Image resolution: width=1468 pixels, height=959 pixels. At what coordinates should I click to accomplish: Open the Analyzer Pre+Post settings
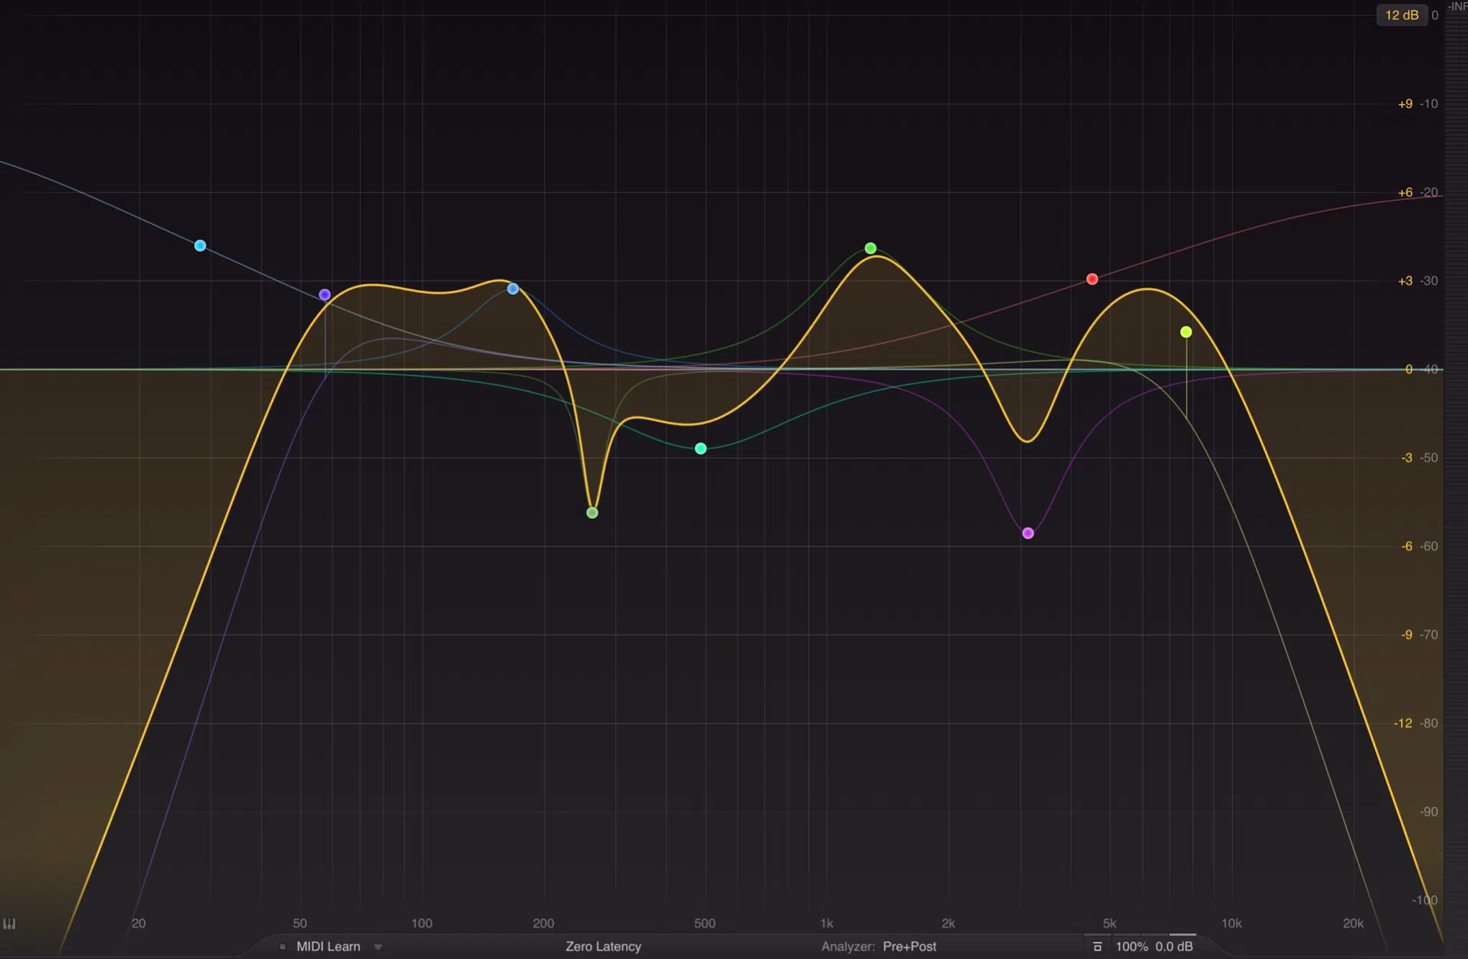879,947
